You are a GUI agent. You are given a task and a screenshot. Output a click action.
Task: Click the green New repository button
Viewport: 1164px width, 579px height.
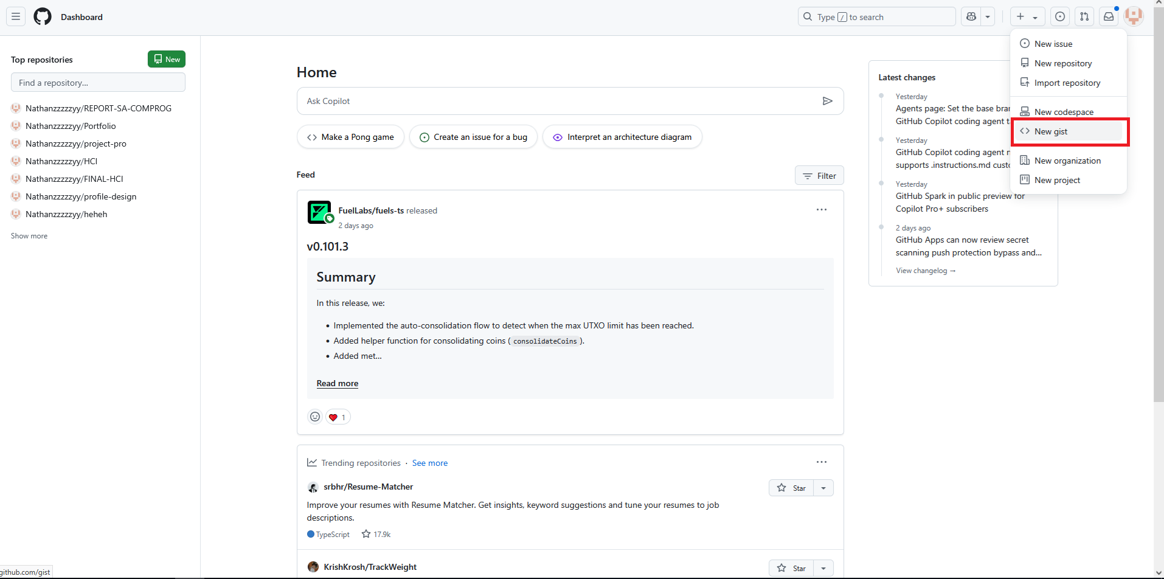pyautogui.click(x=167, y=59)
